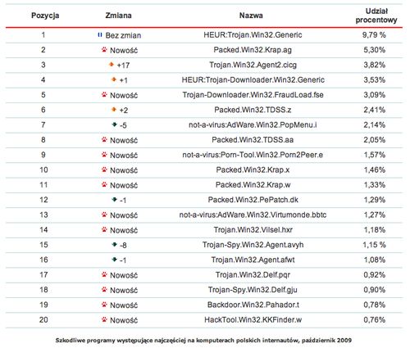Click the red paw icon in row 20
410x348 pixels.
[x=104, y=319]
